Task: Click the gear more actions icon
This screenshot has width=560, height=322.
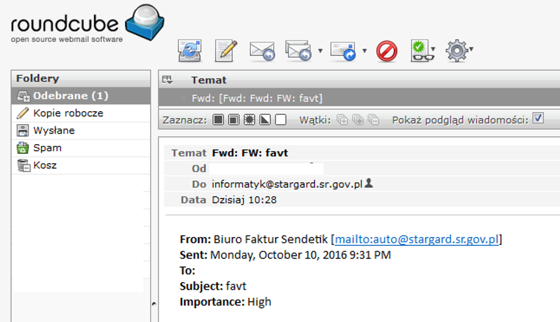Action: pyautogui.click(x=457, y=51)
